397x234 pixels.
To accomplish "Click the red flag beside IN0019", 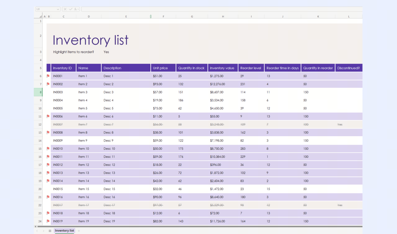I will click(48, 221).
